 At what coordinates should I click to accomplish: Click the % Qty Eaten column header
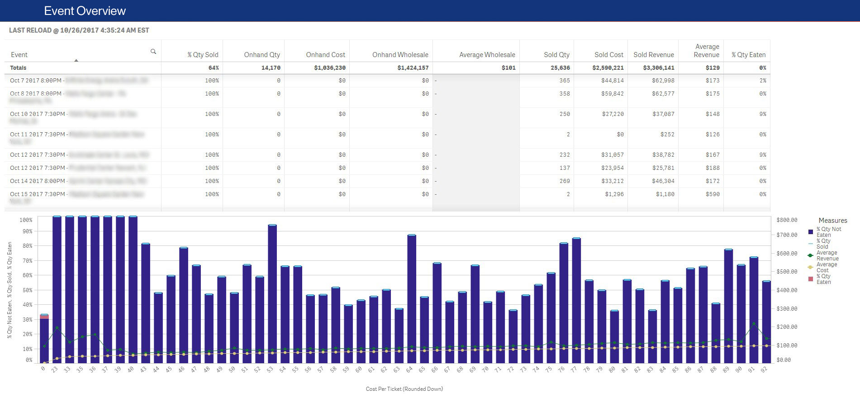pyautogui.click(x=748, y=55)
